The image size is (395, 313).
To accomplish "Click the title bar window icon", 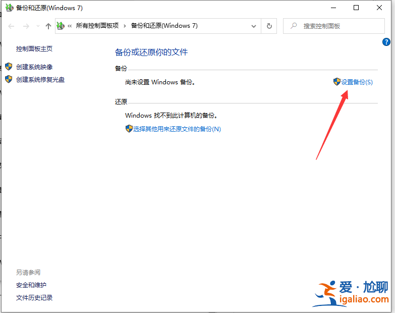I will click(x=9, y=8).
